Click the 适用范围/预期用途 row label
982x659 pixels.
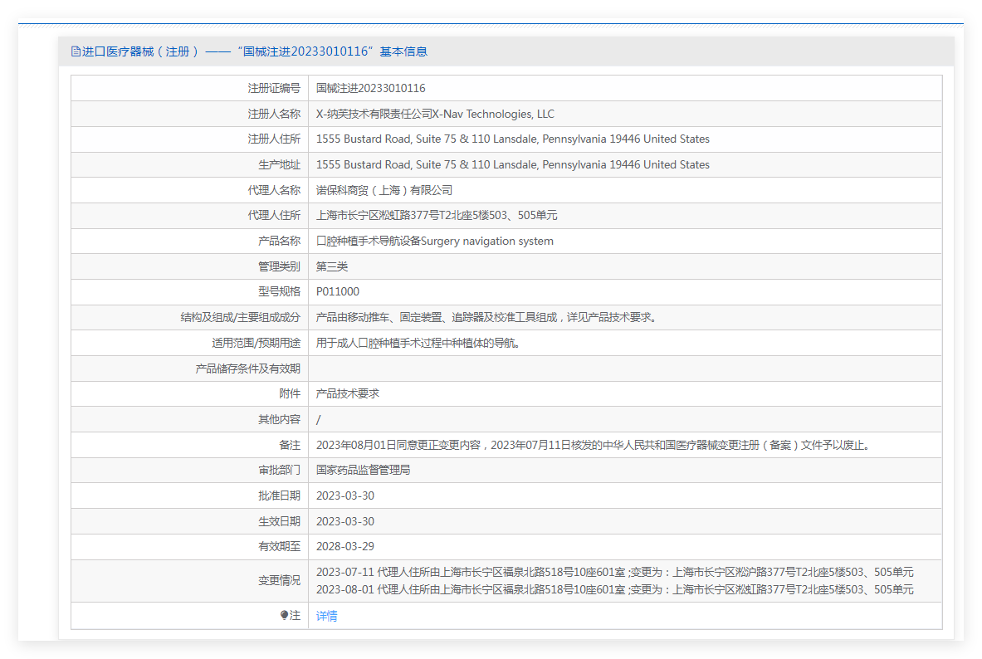click(256, 343)
